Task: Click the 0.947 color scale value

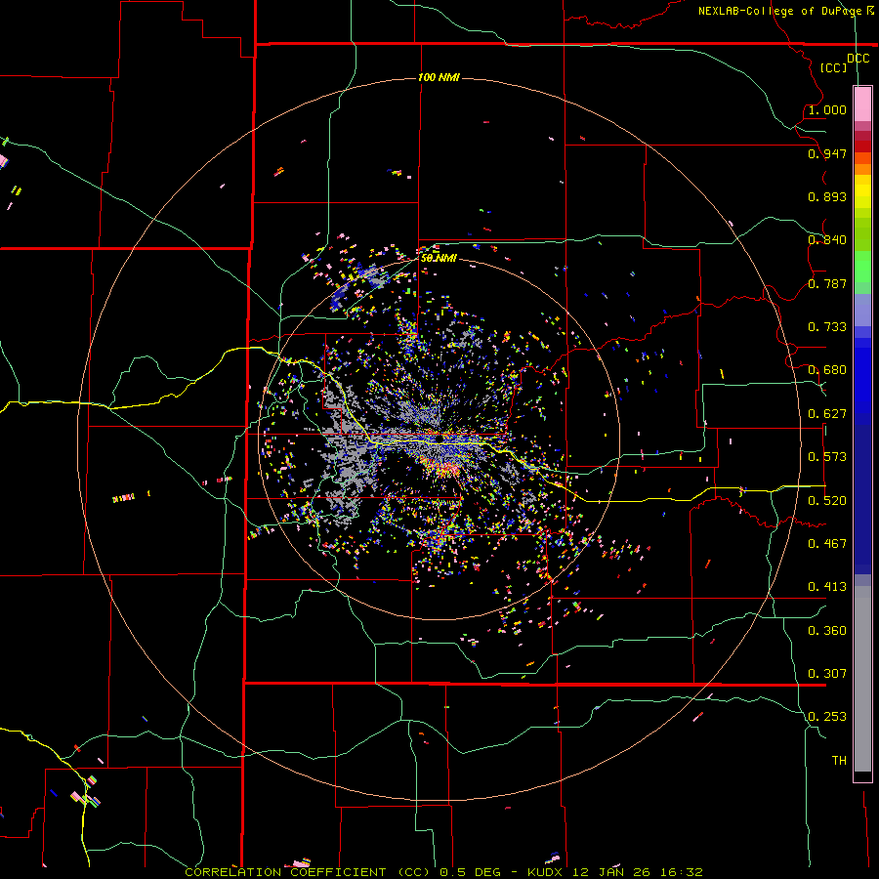Action: (x=827, y=153)
